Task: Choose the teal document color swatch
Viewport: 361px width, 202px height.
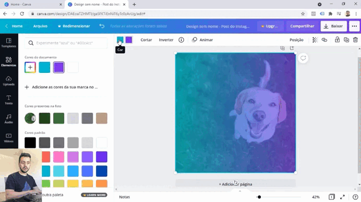Action: coord(44,67)
